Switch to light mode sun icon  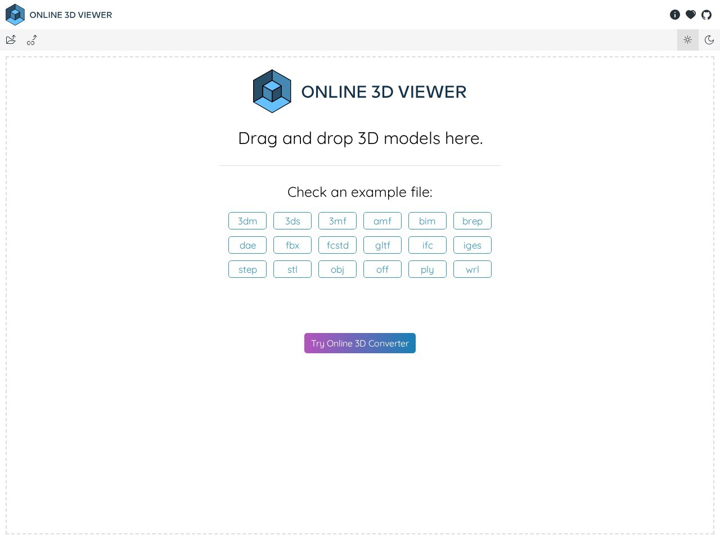point(688,40)
